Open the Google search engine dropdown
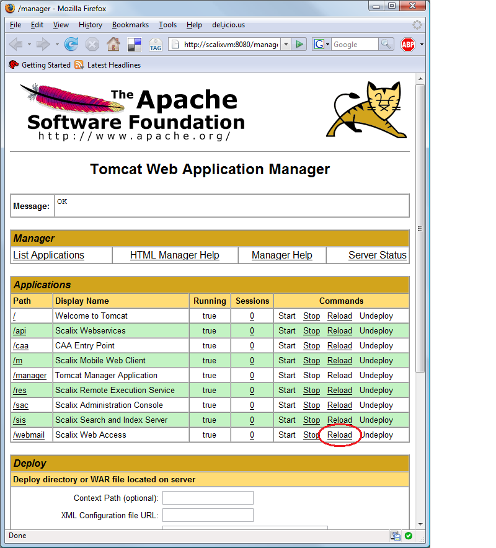This screenshot has height=548, width=496. [321, 44]
